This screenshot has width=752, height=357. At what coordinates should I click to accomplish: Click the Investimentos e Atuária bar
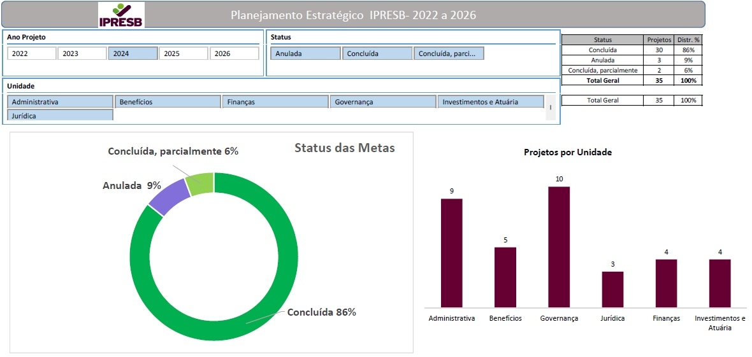click(x=720, y=283)
